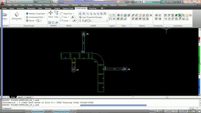Toggle OTRACK in status bar
Viewport: 201px width, 113px height.
click(x=56, y=111)
